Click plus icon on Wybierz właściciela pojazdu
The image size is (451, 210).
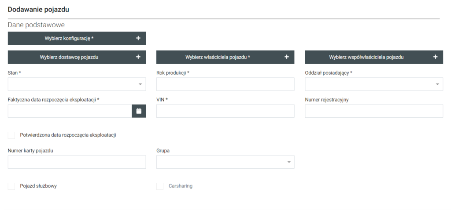[286, 57]
